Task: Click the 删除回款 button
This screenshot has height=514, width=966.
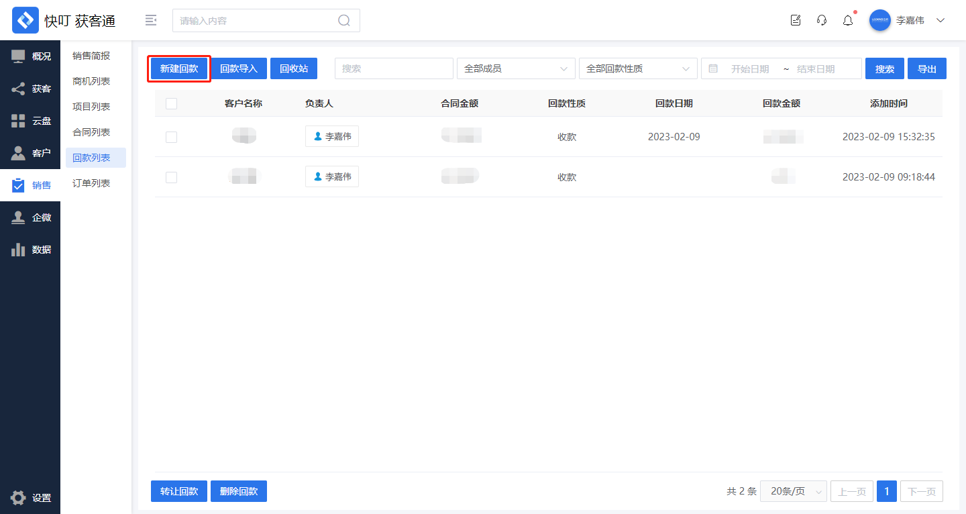Action: (239, 491)
